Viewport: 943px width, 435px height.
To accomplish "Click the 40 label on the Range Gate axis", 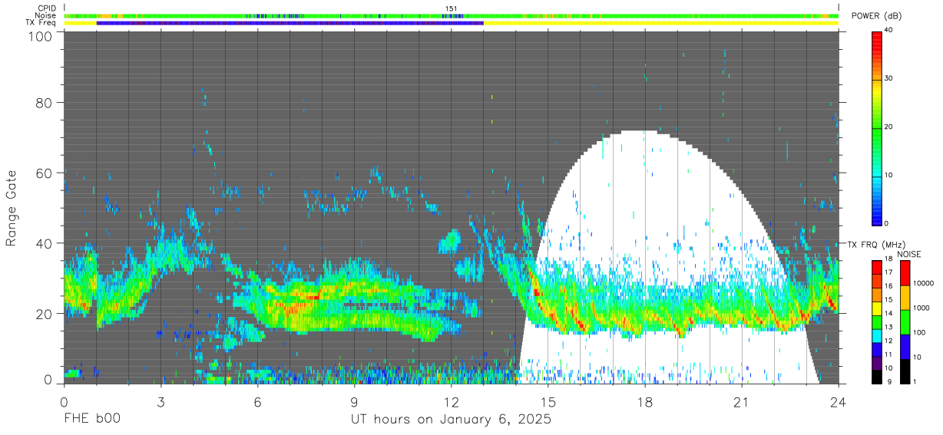I will [44, 243].
